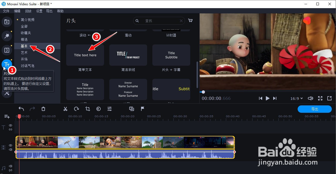Click the preview playback position slider handle
Image resolution: width=336 pixels, height=174 pixels.
(203, 92)
